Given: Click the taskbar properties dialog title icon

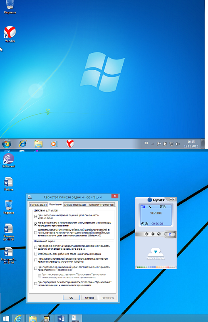Looking at the screenshot, I should [30, 197].
